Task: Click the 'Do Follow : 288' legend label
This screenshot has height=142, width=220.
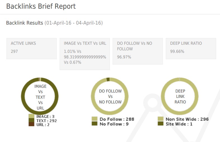Action: click(117, 119)
